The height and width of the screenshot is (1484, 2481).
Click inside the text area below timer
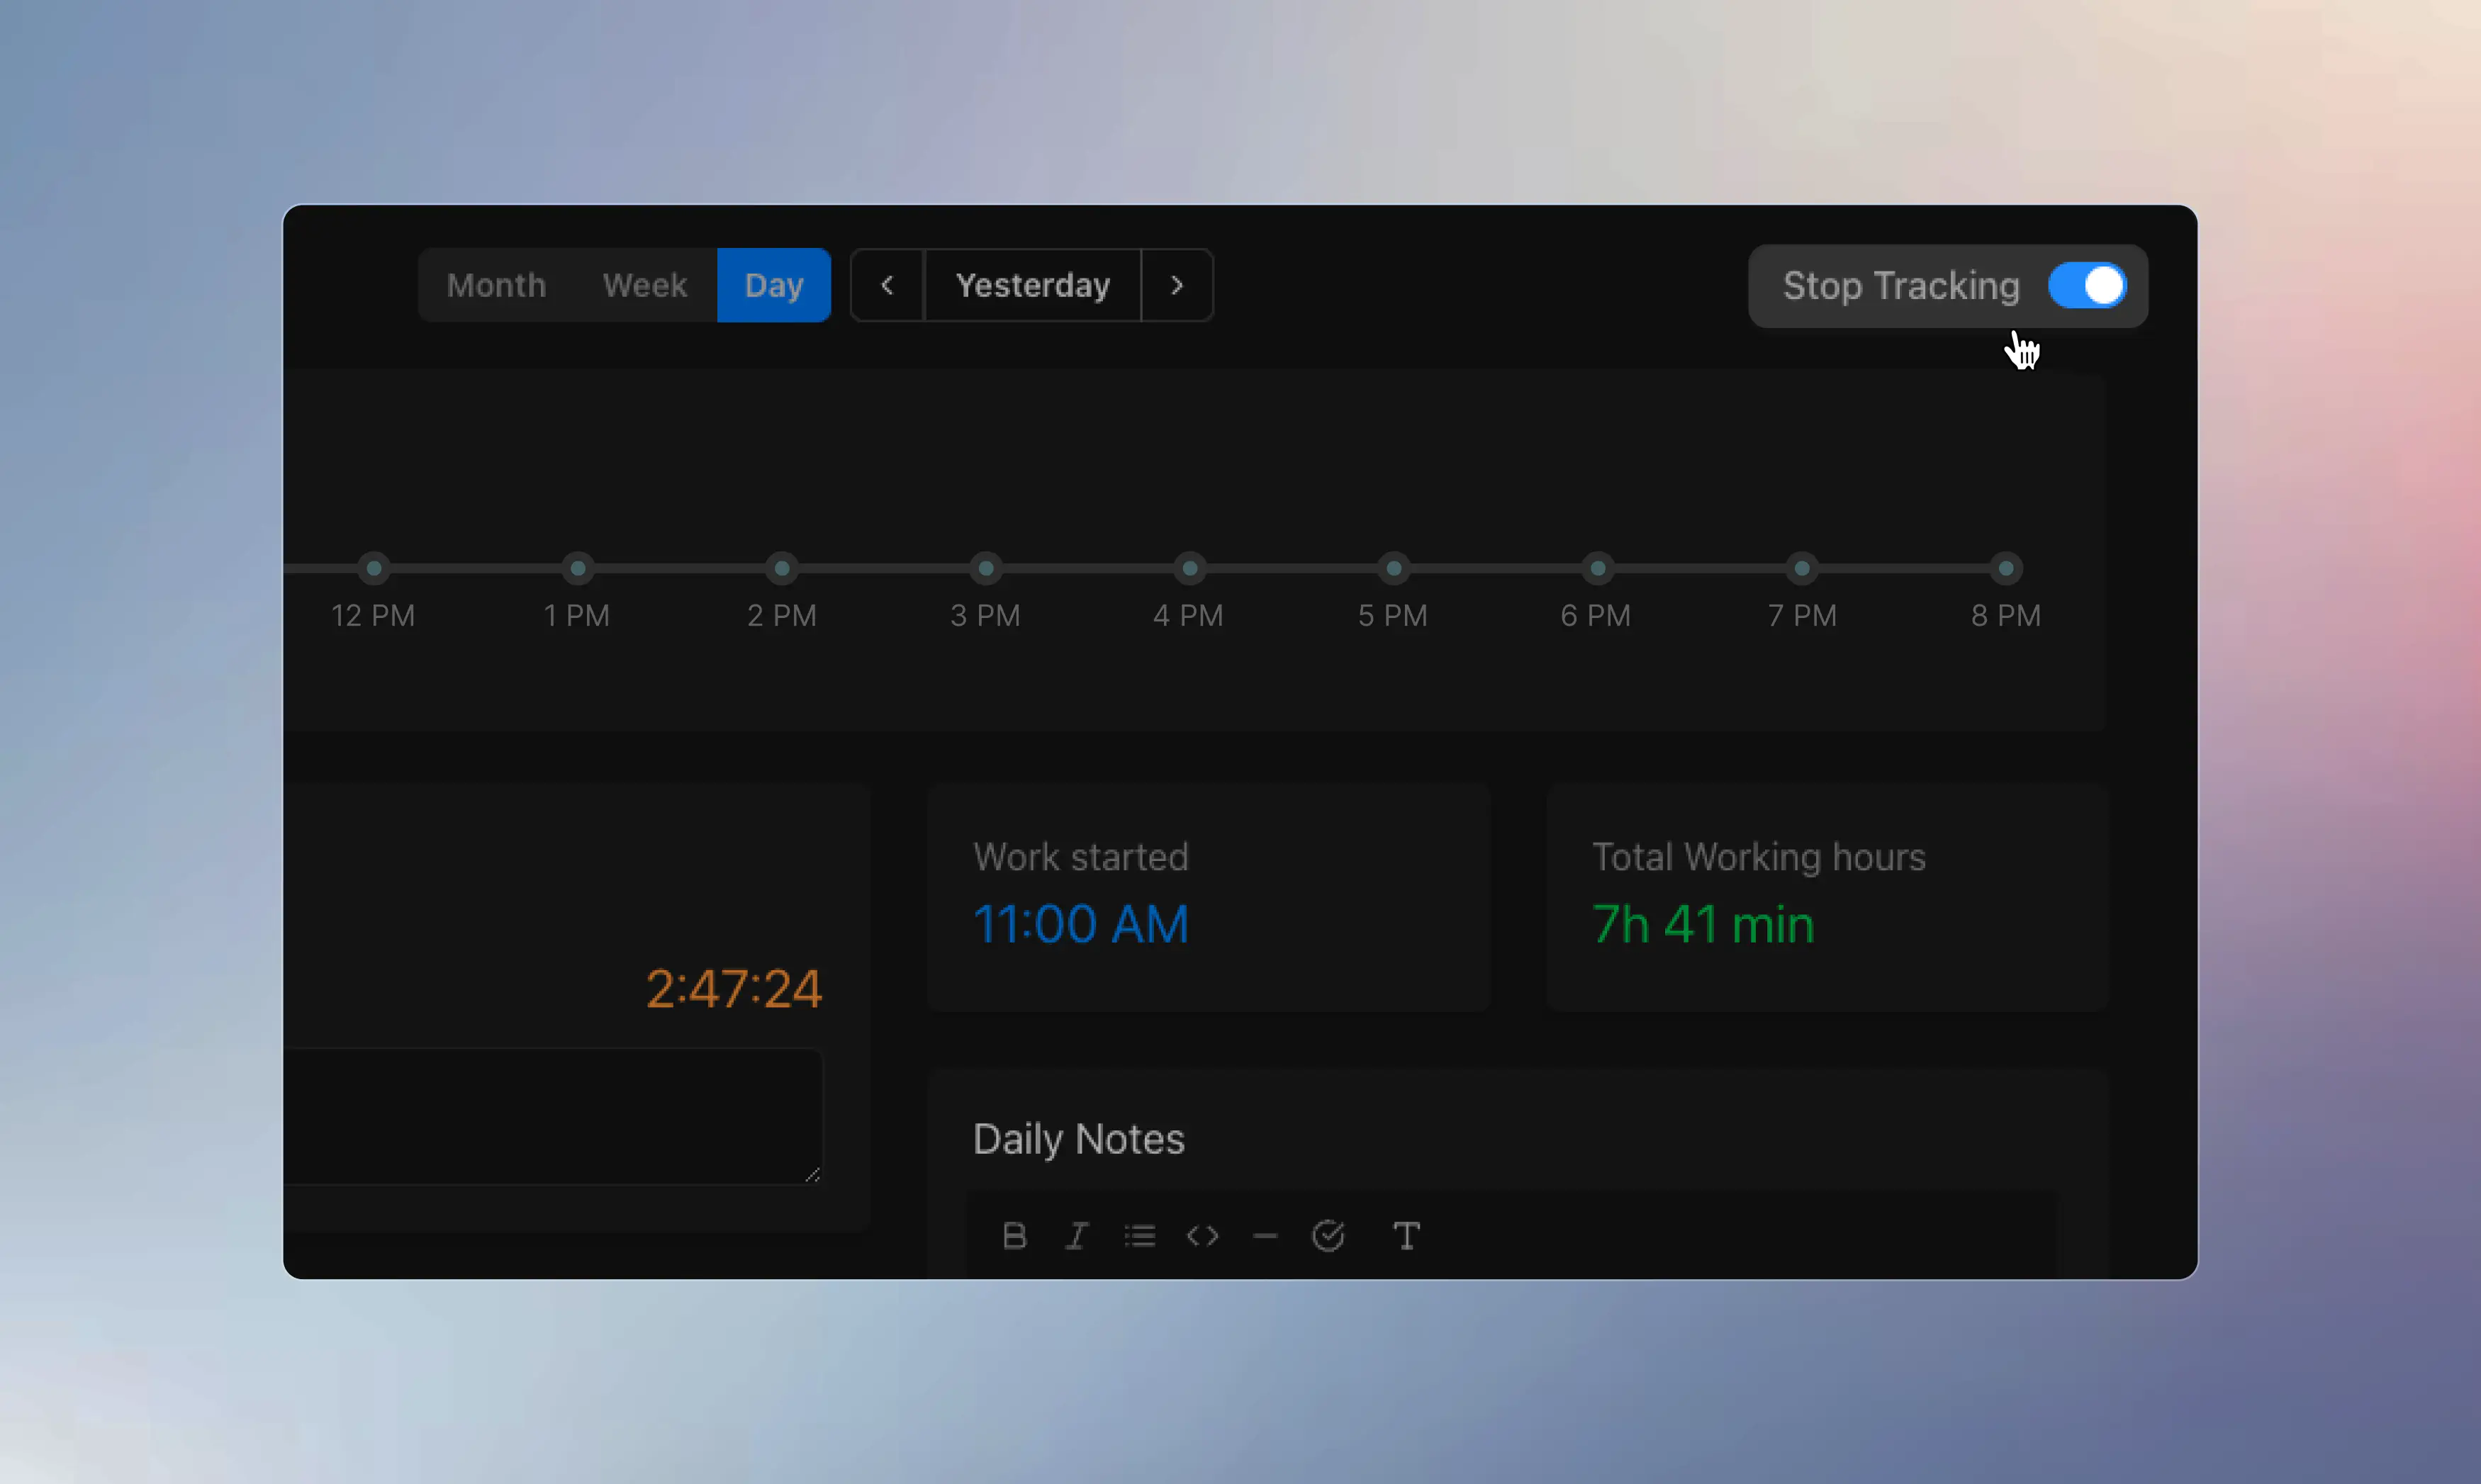click(x=553, y=1116)
